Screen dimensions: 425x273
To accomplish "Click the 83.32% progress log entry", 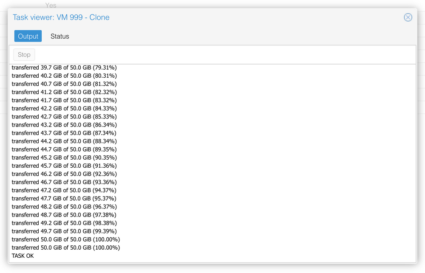I will [x=64, y=100].
